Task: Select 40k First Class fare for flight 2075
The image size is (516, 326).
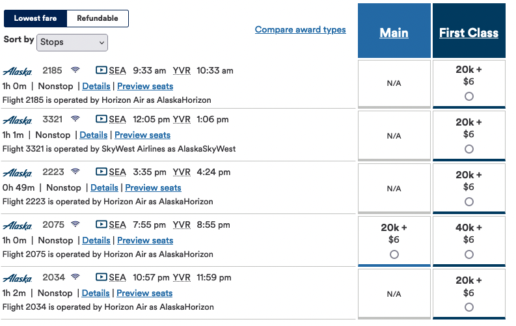Action: coord(469,254)
